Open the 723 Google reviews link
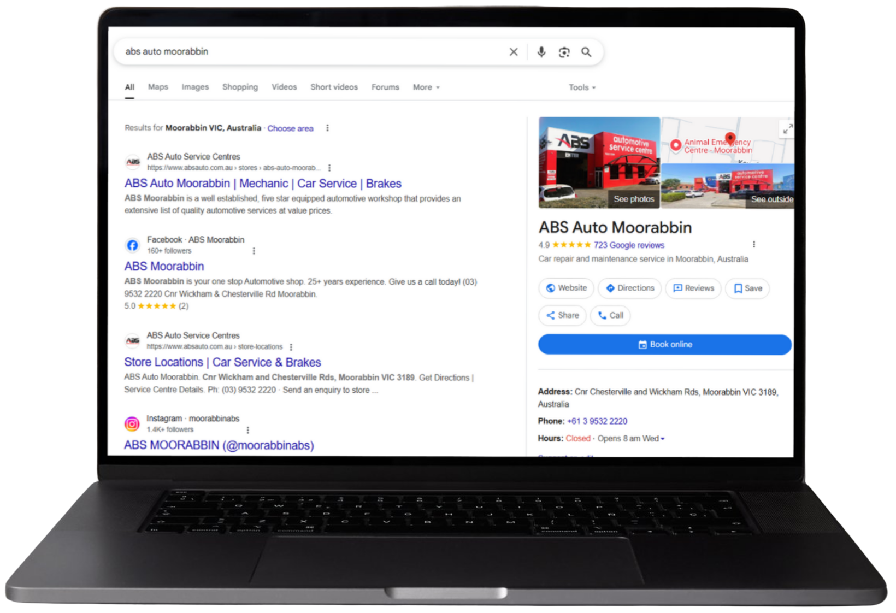The height and width of the screenshot is (613, 896). tap(629, 245)
